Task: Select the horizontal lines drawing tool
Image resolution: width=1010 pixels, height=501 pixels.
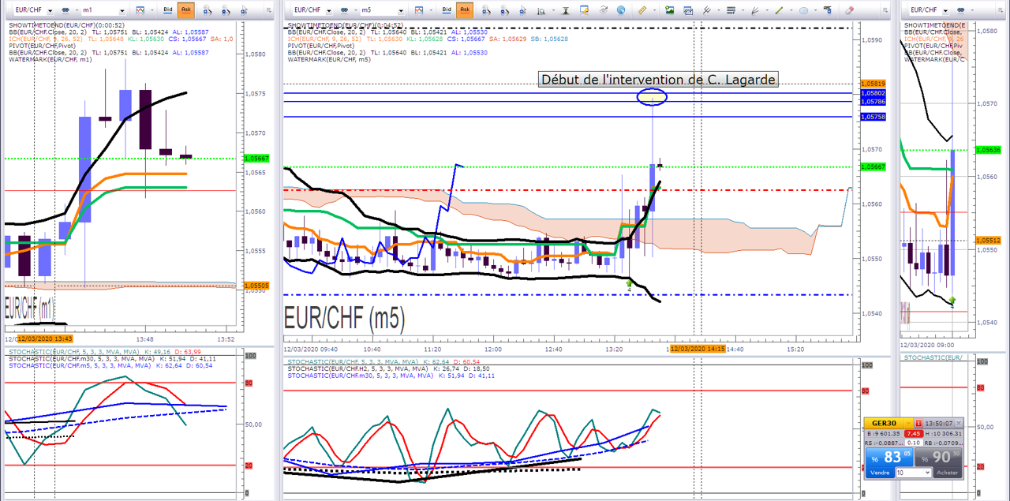Action: pyautogui.click(x=731, y=10)
